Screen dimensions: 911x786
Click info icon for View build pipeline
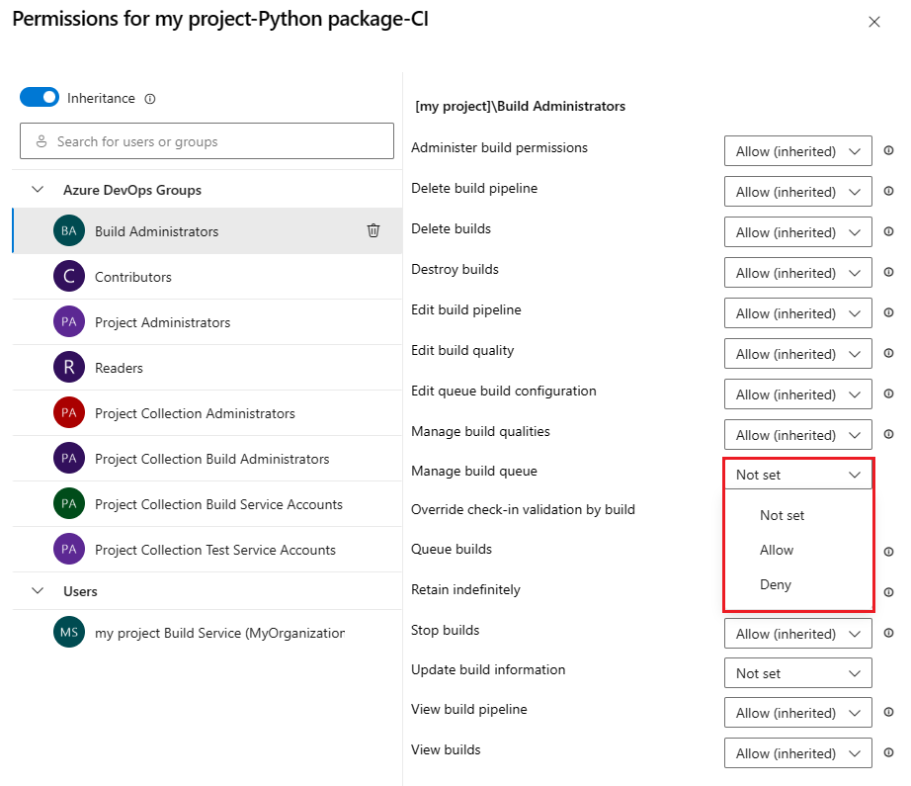tap(888, 712)
